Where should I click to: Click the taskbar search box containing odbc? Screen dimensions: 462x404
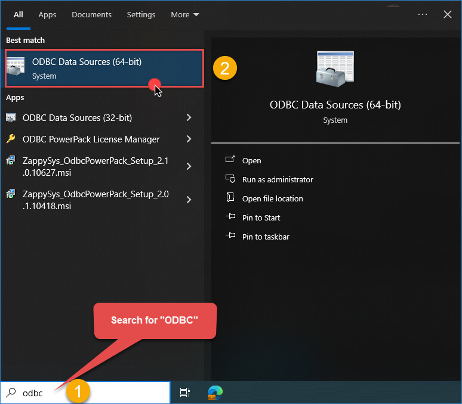click(x=85, y=393)
